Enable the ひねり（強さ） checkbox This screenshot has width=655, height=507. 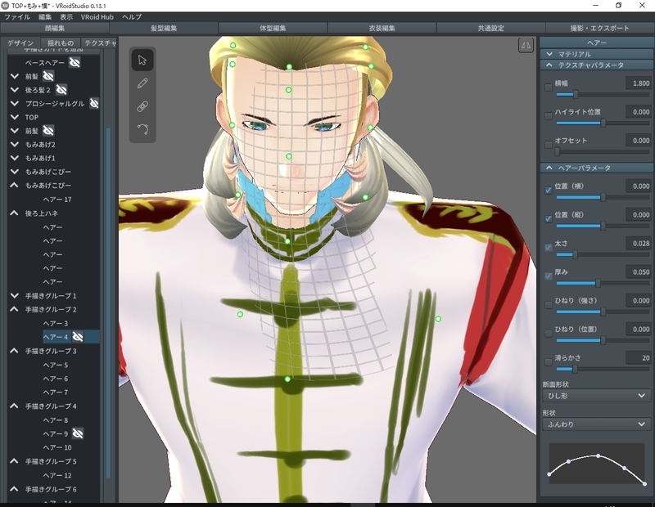pyautogui.click(x=549, y=305)
